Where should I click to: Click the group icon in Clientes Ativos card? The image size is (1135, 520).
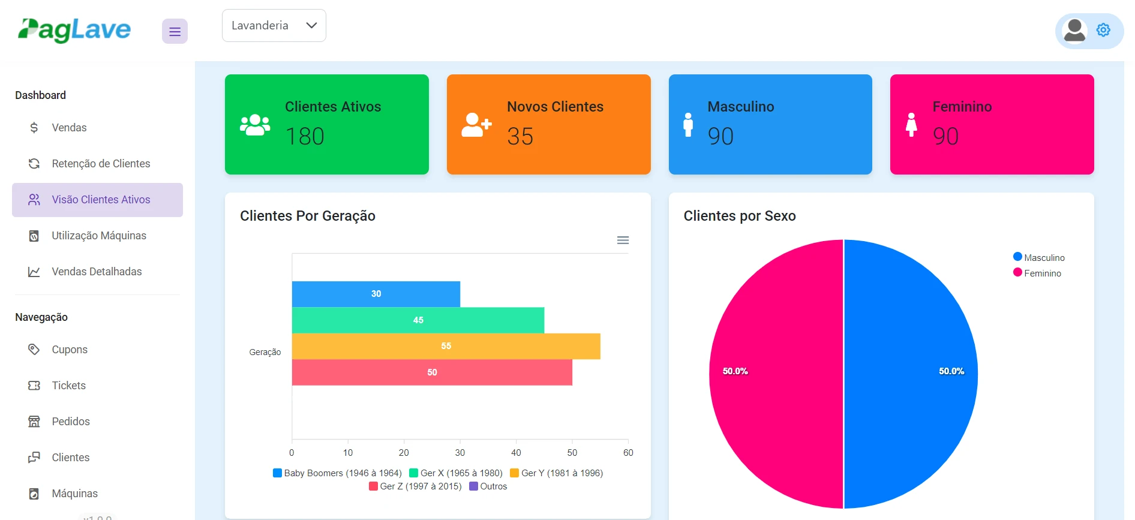point(255,125)
